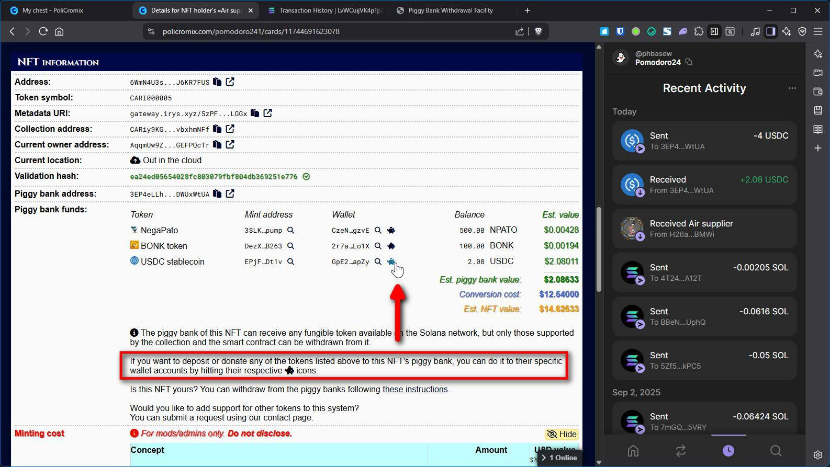Copy the Piggy bank address

click(x=217, y=194)
